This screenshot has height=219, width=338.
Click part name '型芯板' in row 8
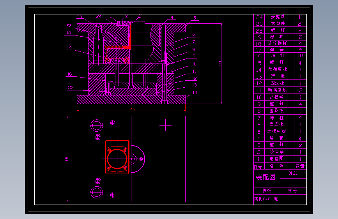[x=276, y=111]
